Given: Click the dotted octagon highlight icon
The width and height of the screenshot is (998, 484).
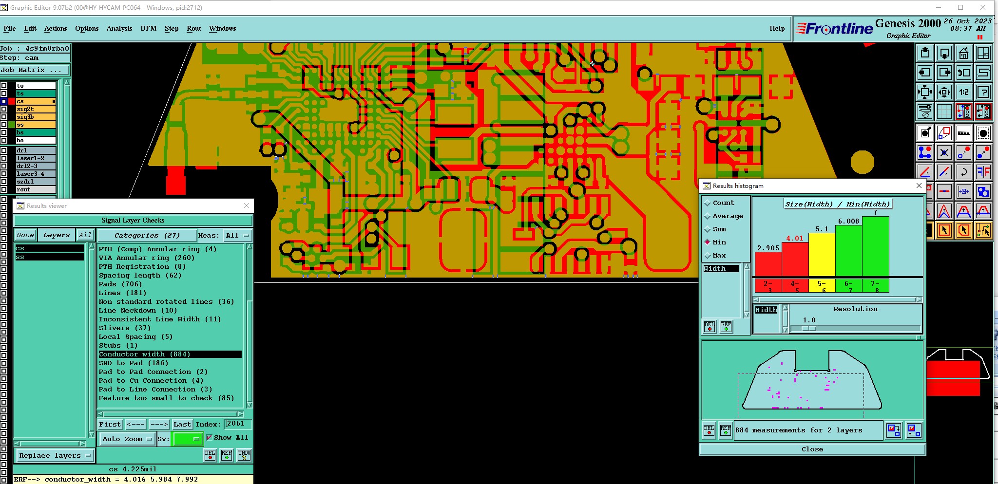Looking at the screenshot, I should [x=983, y=132].
